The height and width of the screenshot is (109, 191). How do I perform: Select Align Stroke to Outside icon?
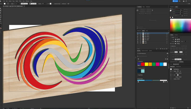tap(179, 43)
